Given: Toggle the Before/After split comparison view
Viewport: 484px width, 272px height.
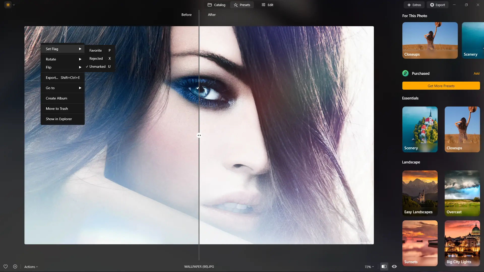Looking at the screenshot, I should [x=384, y=266].
